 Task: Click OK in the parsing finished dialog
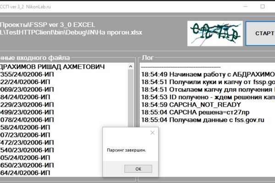(x=138, y=169)
